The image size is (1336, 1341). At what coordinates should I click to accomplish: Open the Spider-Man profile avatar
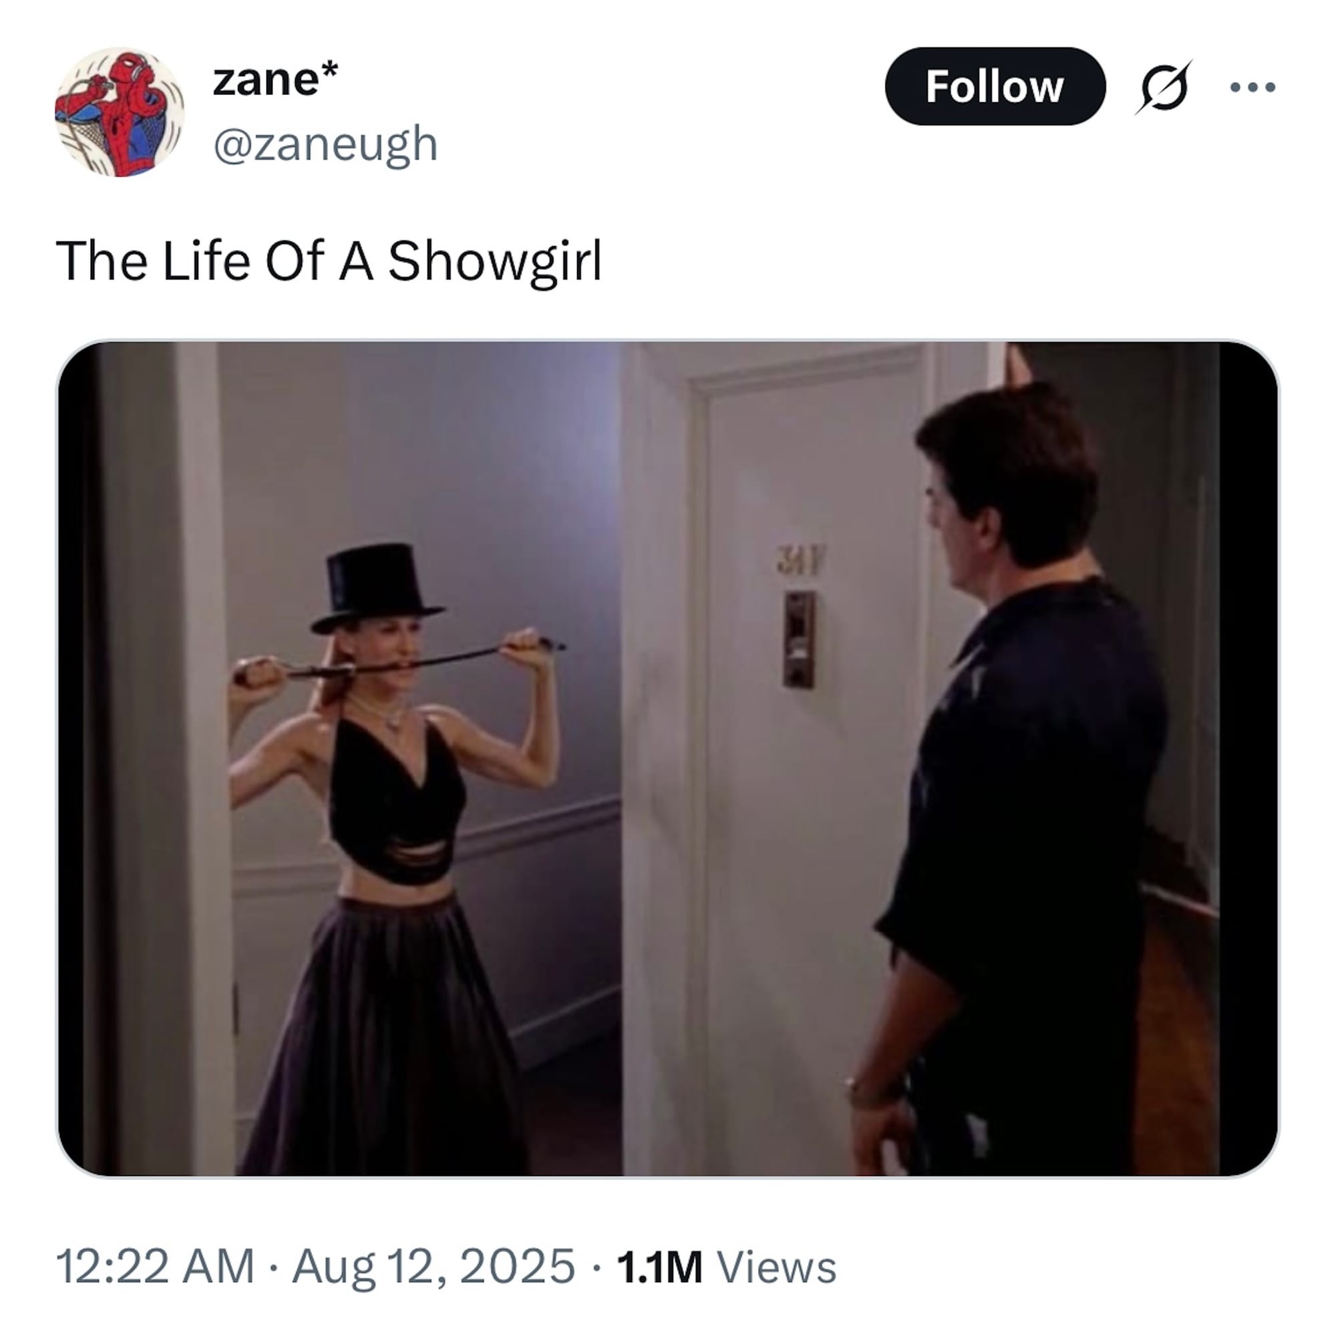(x=120, y=112)
